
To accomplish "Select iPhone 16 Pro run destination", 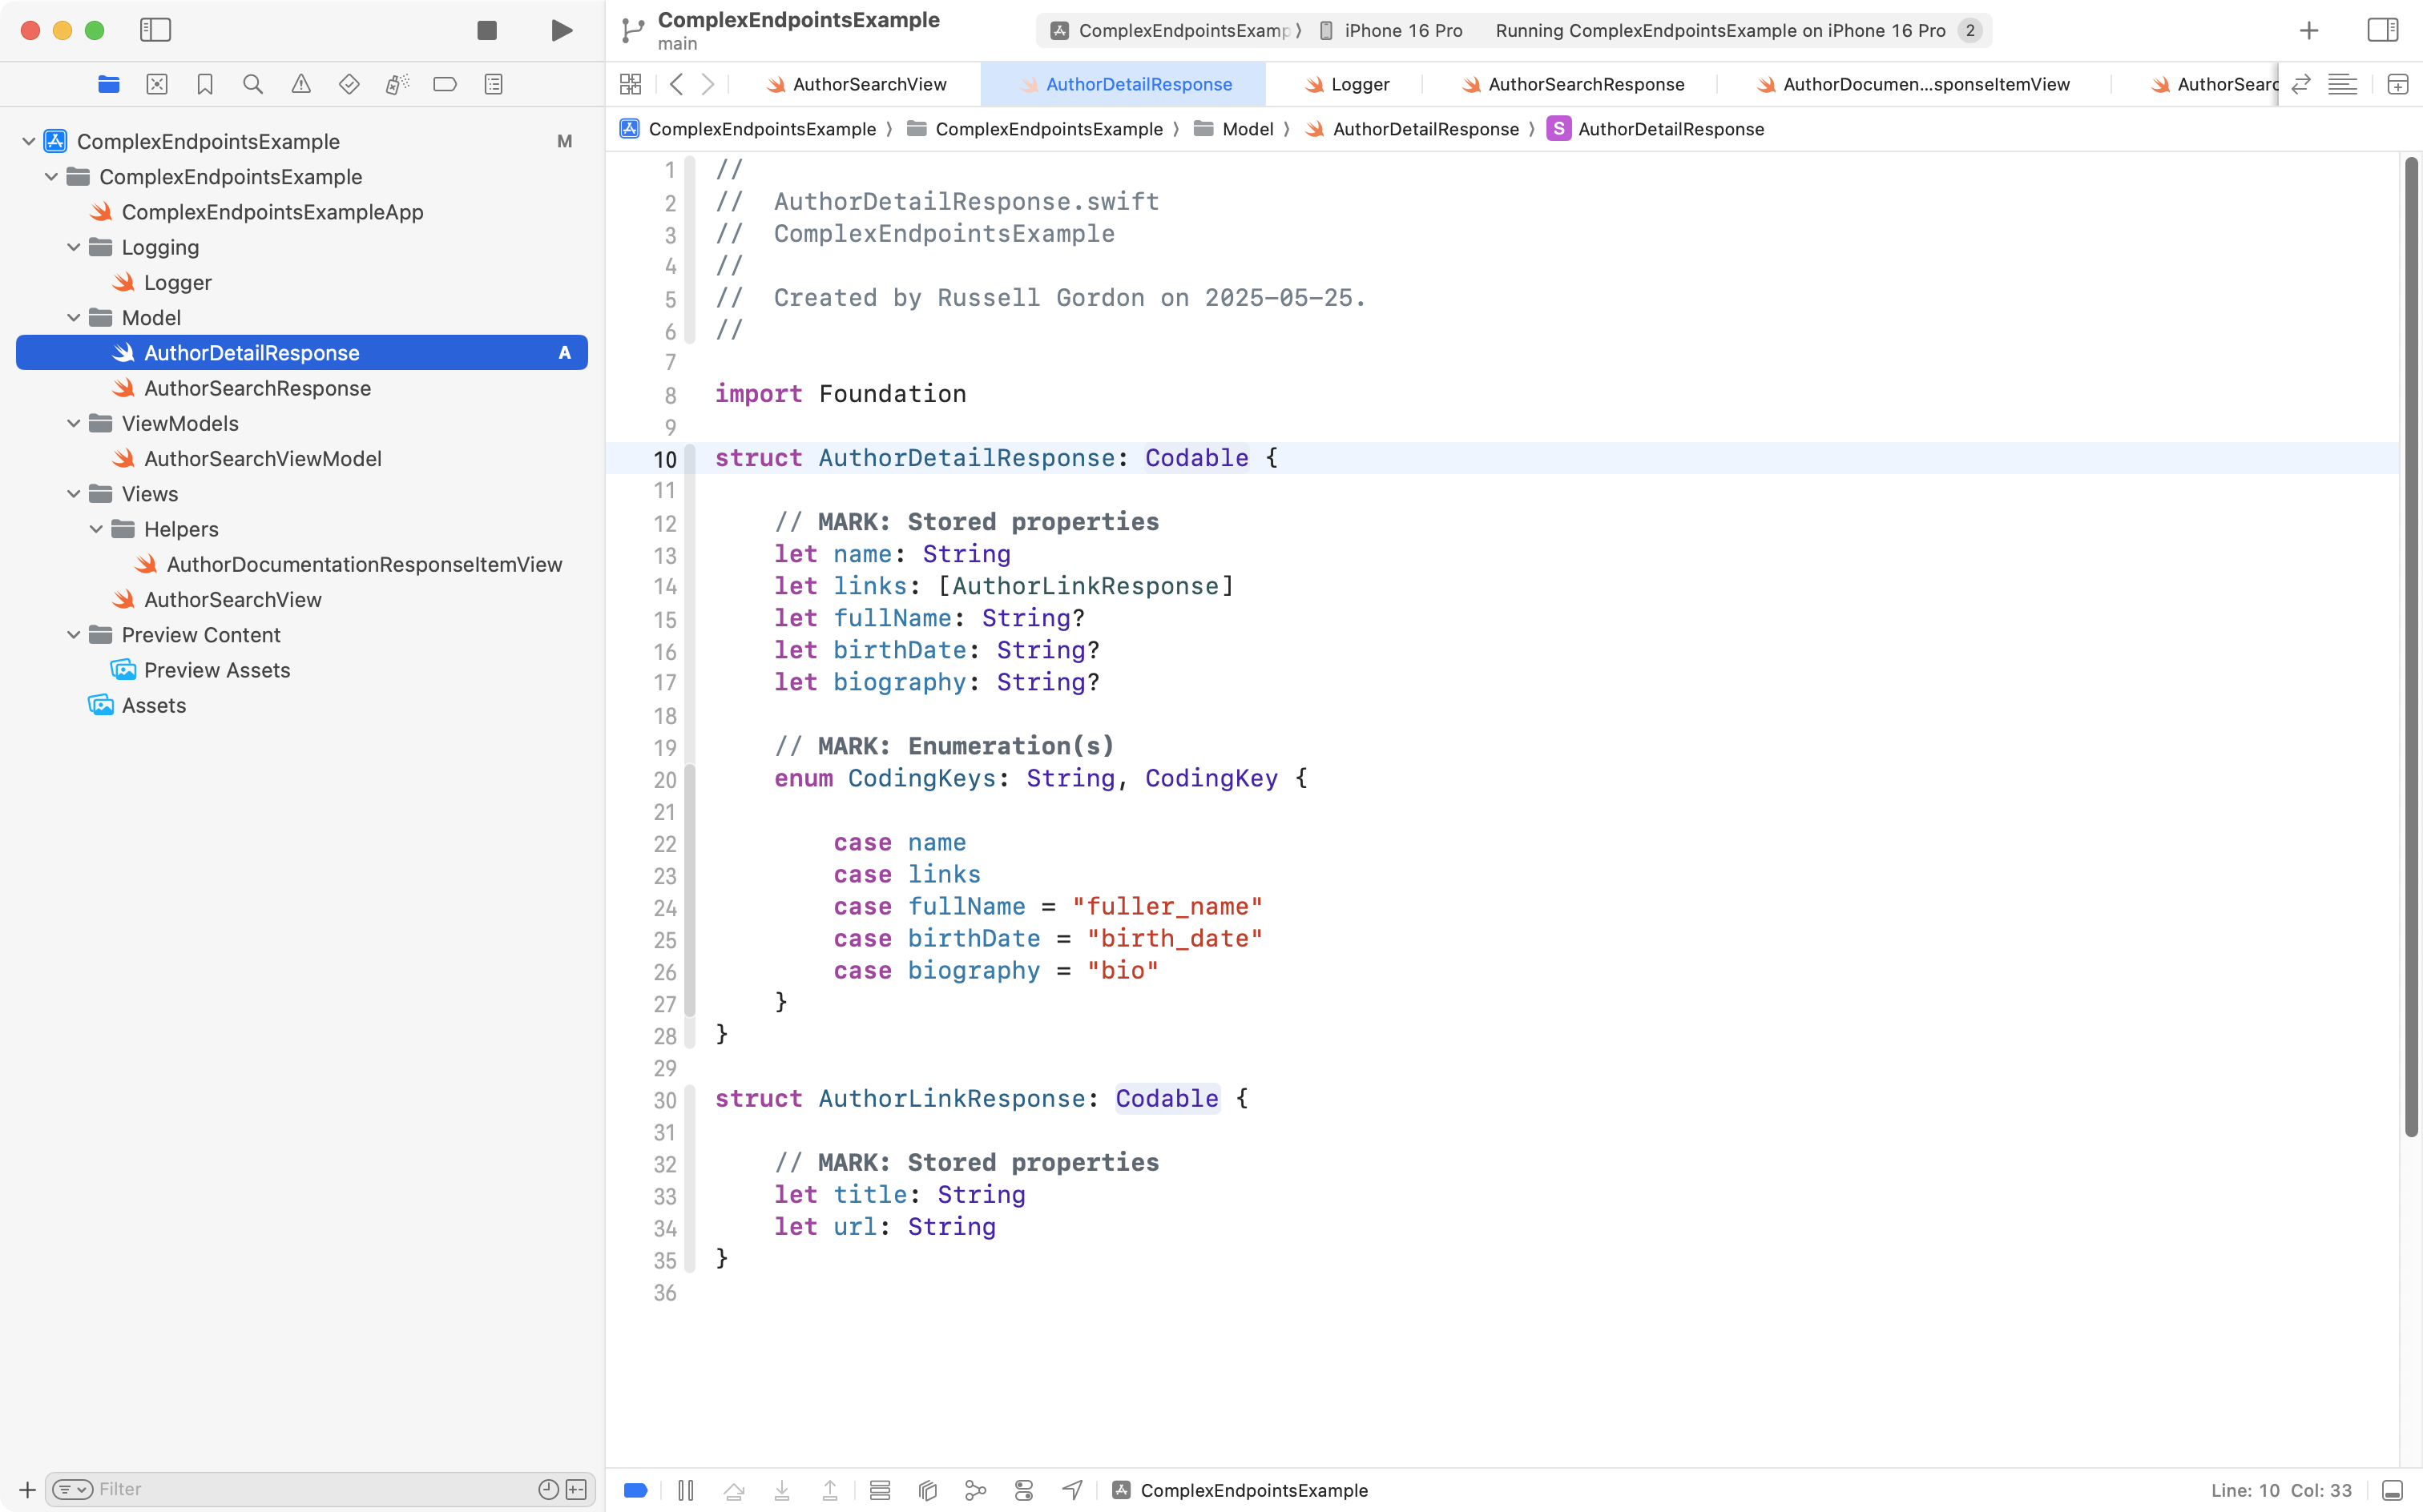I will click(x=1401, y=30).
